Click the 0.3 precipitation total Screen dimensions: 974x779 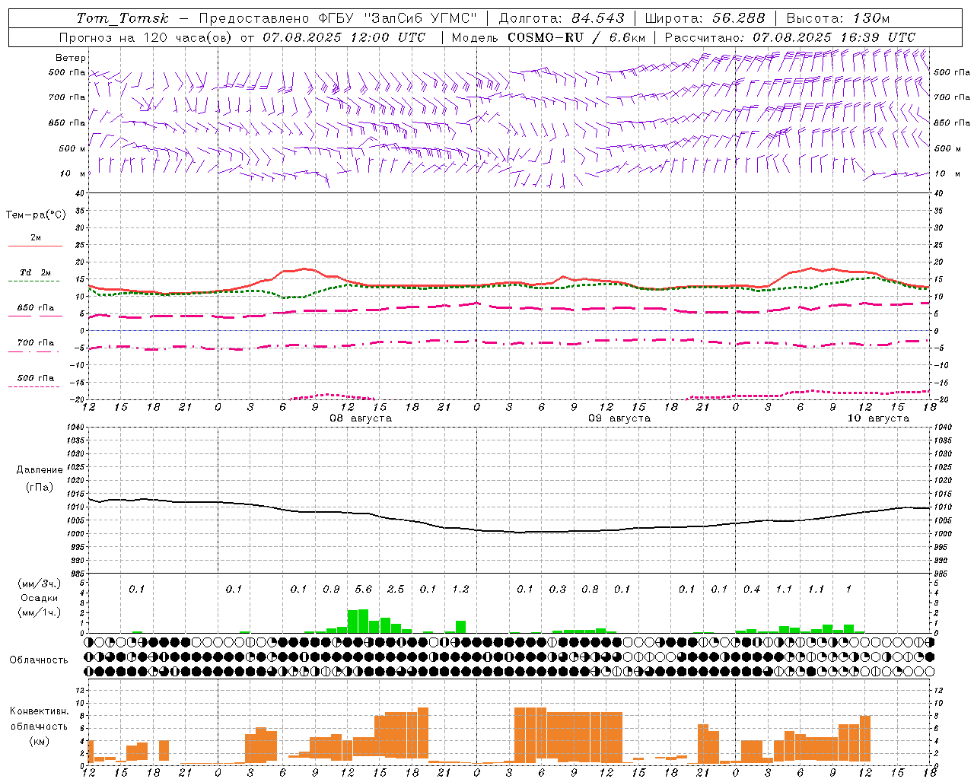(x=558, y=589)
